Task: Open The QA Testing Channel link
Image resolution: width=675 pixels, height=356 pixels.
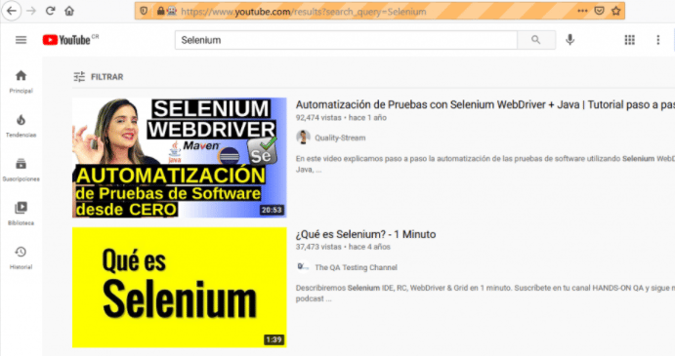Action: (356, 267)
